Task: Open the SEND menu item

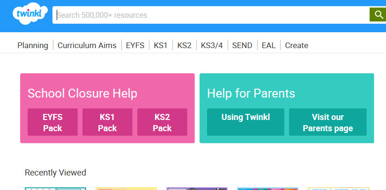Action: point(242,45)
